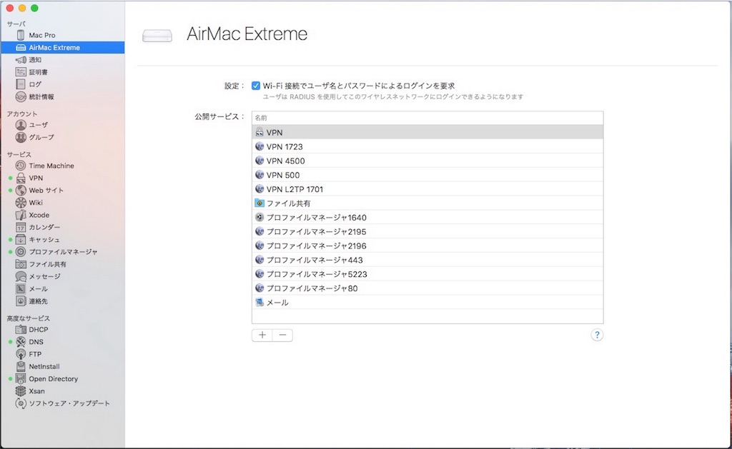
Task: Toggle Wi-Fi RADIUS login requirement checkbox
Action: (256, 86)
